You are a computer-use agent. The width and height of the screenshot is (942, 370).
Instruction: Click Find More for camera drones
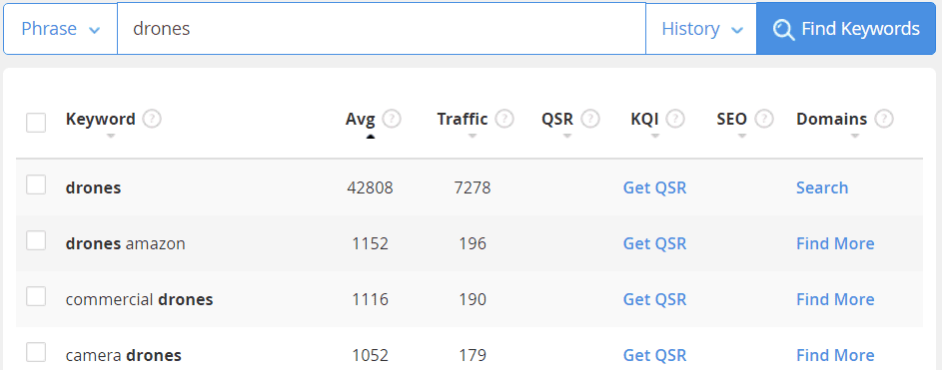[x=835, y=355]
